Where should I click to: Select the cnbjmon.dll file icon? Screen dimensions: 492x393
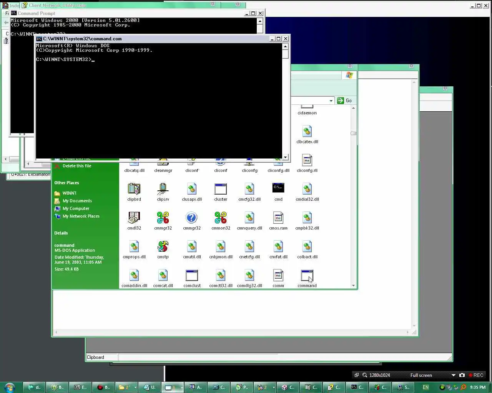click(x=221, y=246)
